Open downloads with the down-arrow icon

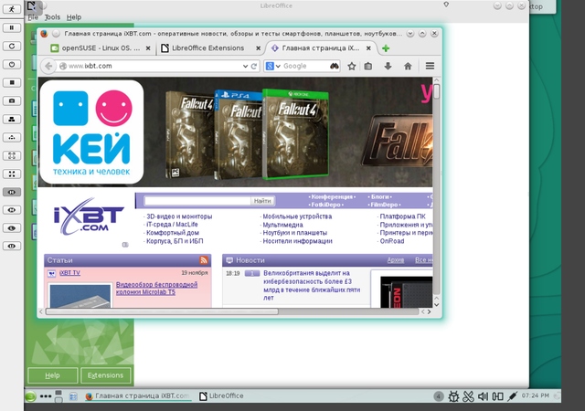(388, 67)
